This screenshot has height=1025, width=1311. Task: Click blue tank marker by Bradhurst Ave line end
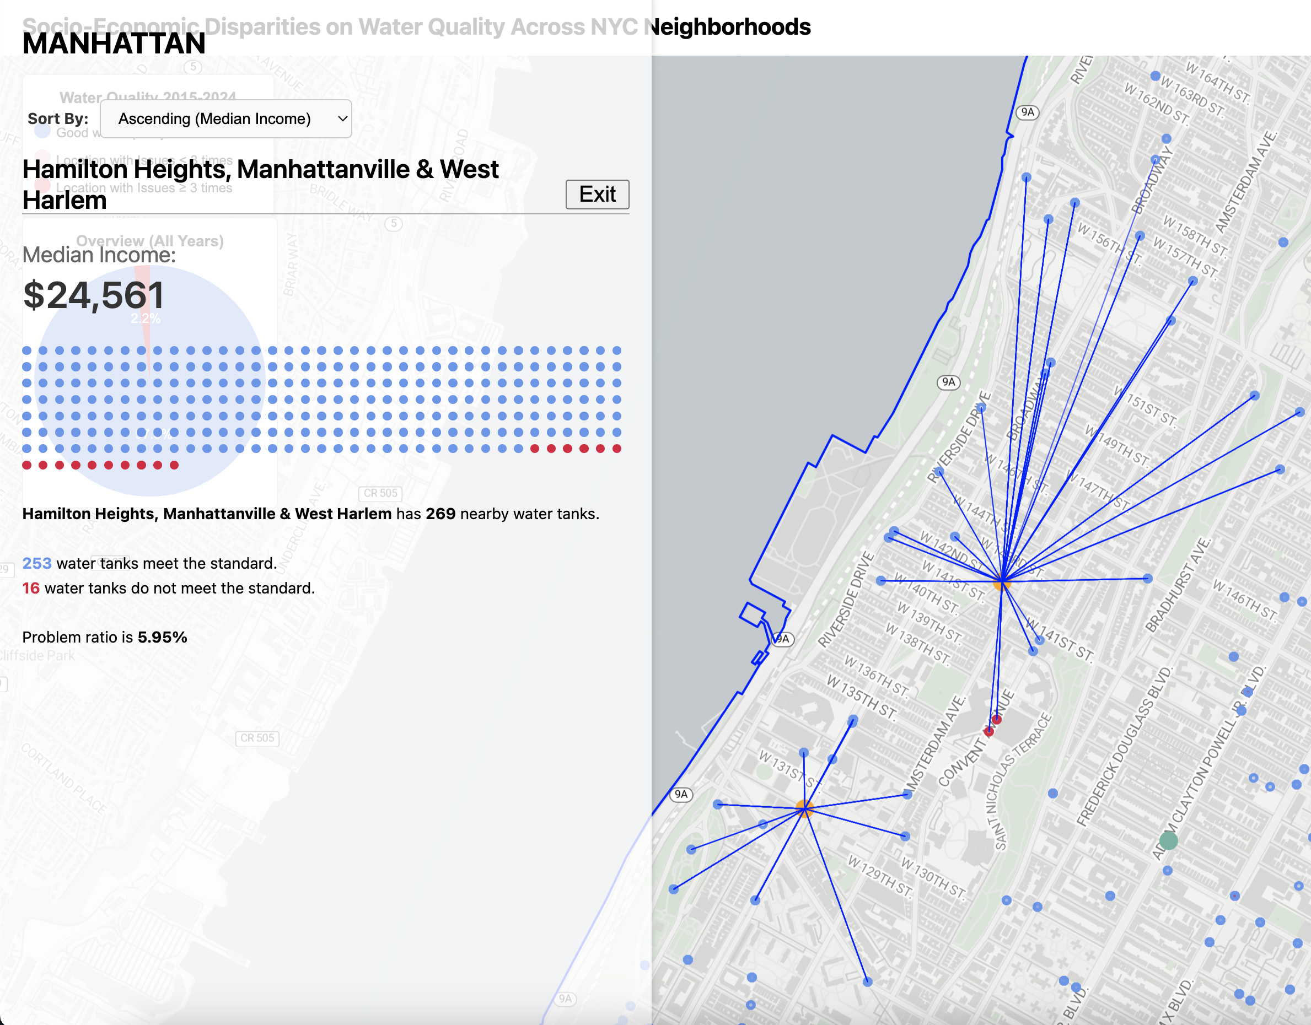1147,579
